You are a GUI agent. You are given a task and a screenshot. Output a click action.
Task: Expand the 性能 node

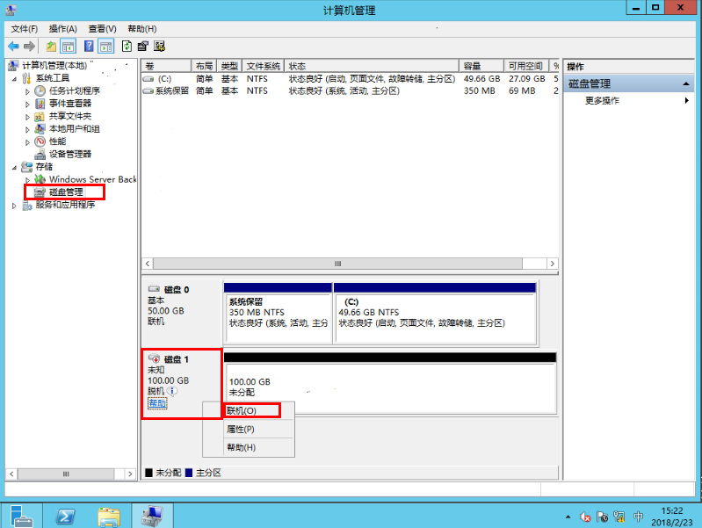click(x=27, y=142)
